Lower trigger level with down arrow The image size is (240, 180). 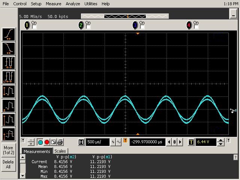[220, 144]
